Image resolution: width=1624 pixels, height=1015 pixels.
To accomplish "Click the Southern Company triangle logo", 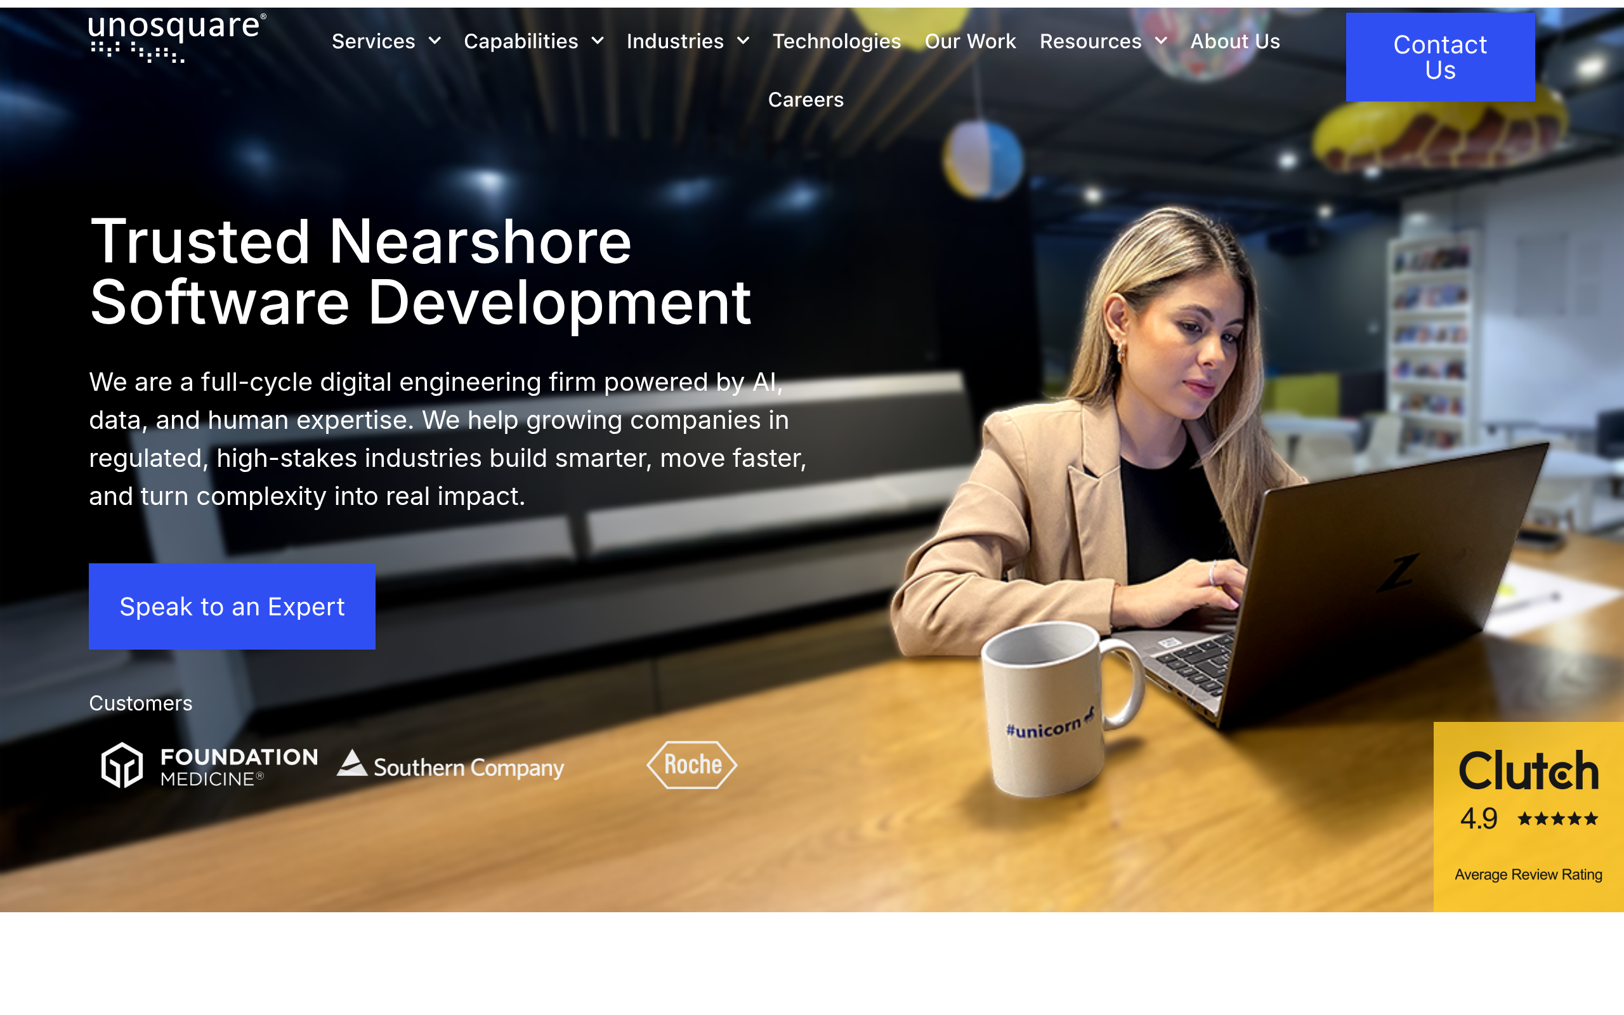I will [351, 763].
